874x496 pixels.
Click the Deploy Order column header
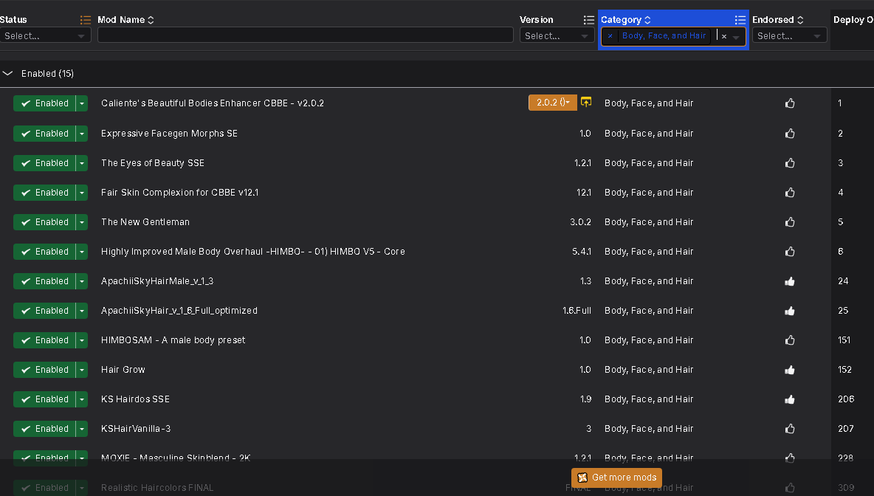[x=853, y=20]
